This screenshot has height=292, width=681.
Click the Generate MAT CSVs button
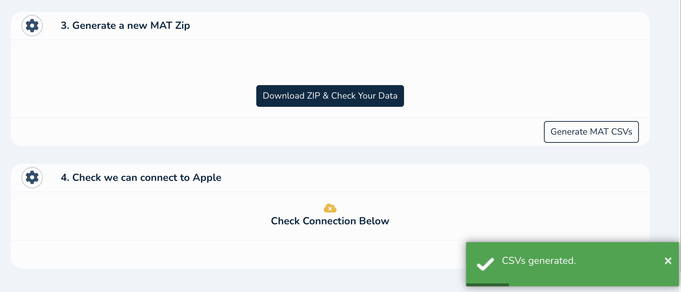[591, 132]
